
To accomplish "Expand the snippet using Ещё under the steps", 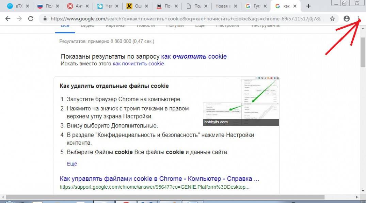I will click(72, 164).
